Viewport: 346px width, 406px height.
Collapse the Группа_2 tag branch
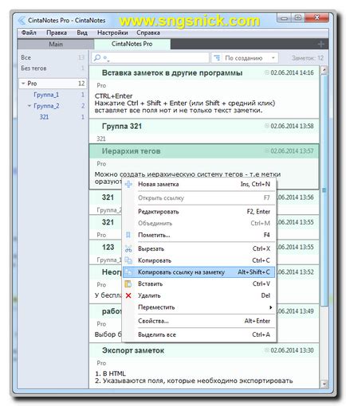[x=29, y=106]
